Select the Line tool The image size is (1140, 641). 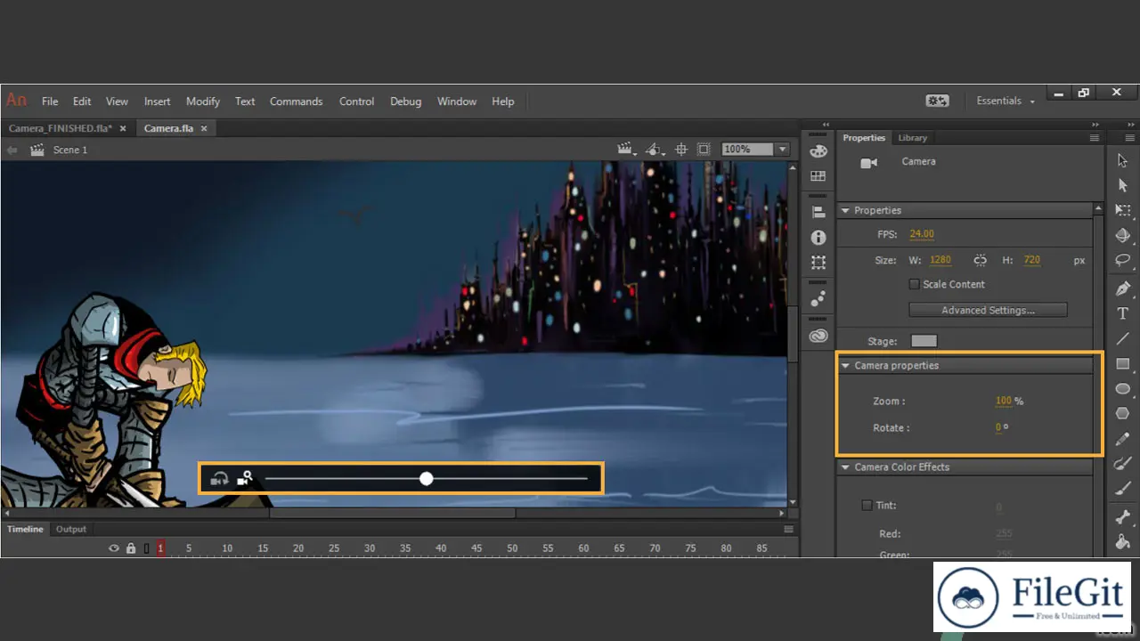point(1123,338)
